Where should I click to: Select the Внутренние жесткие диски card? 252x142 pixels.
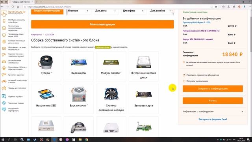pyautogui.click(x=143, y=66)
